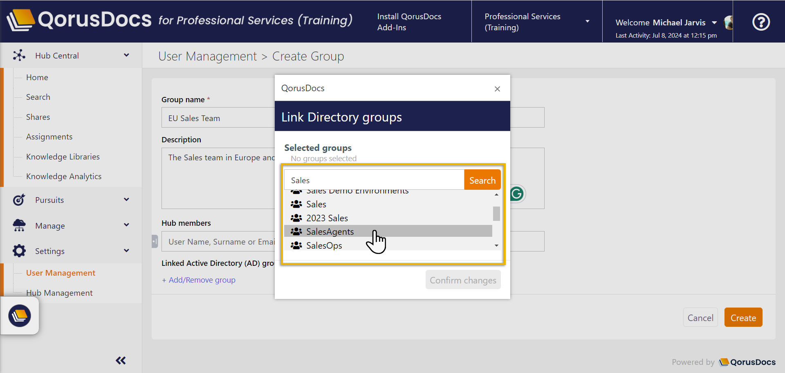The height and width of the screenshot is (373, 785).
Task: Open Home in the sidebar
Action: point(37,77)
